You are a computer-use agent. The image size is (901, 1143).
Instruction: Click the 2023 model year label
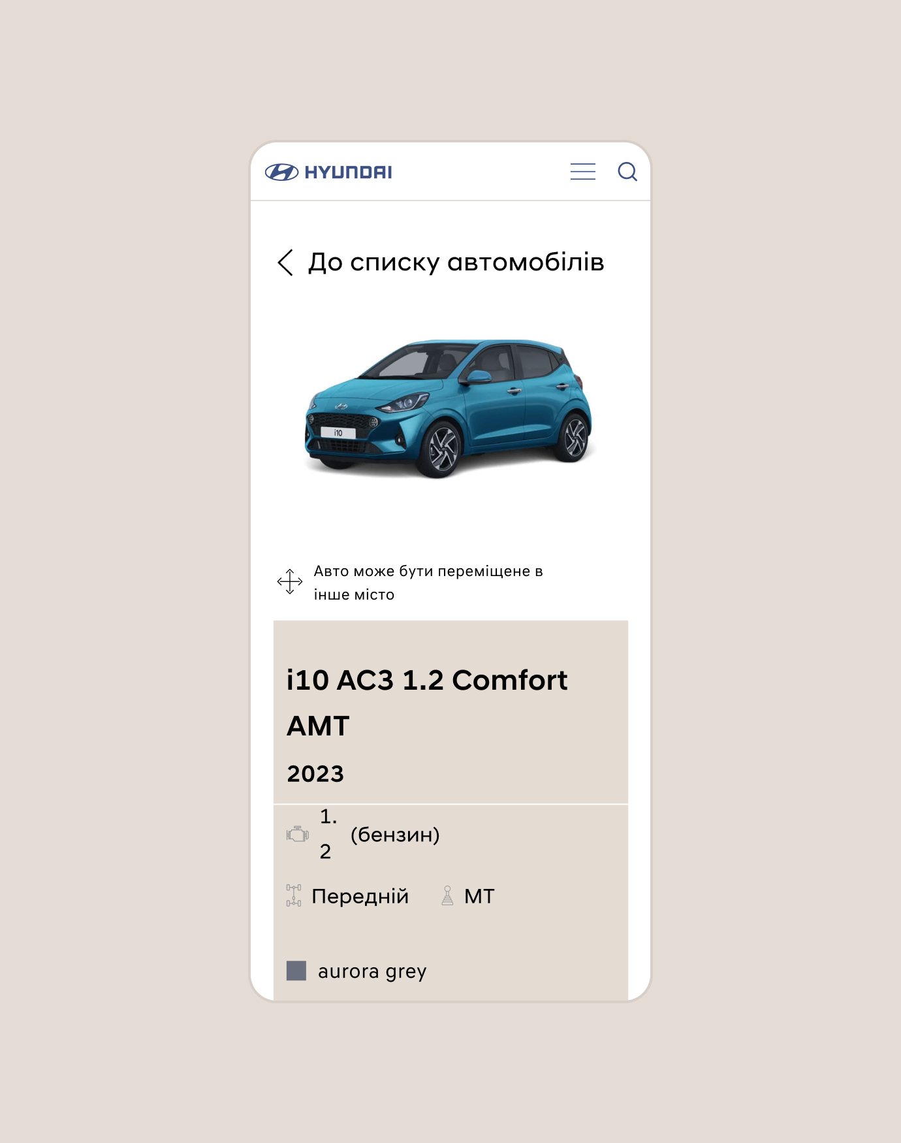315,774
